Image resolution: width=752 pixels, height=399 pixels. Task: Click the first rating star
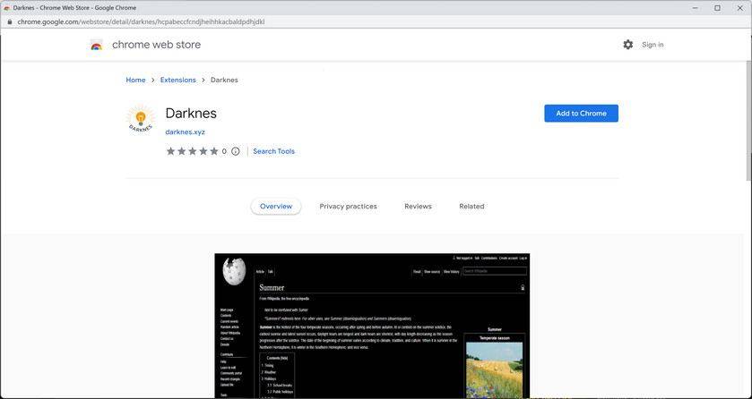tap(170, 151)
